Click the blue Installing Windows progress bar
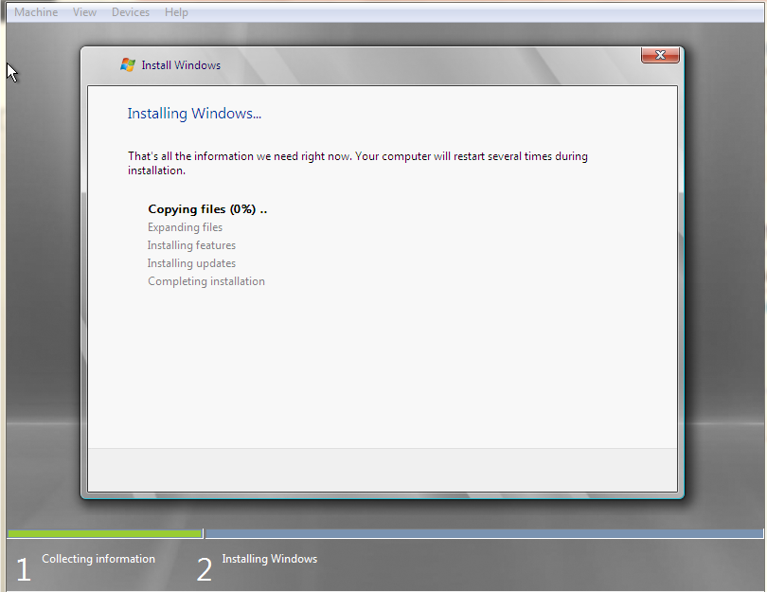 [x=484, y=534]
